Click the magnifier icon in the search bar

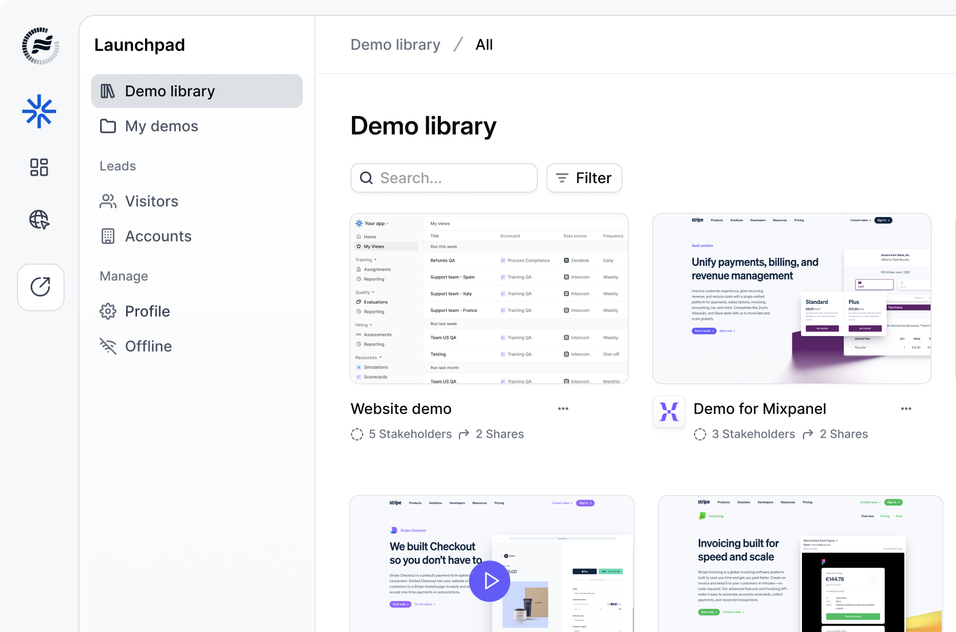click(366, 178)
